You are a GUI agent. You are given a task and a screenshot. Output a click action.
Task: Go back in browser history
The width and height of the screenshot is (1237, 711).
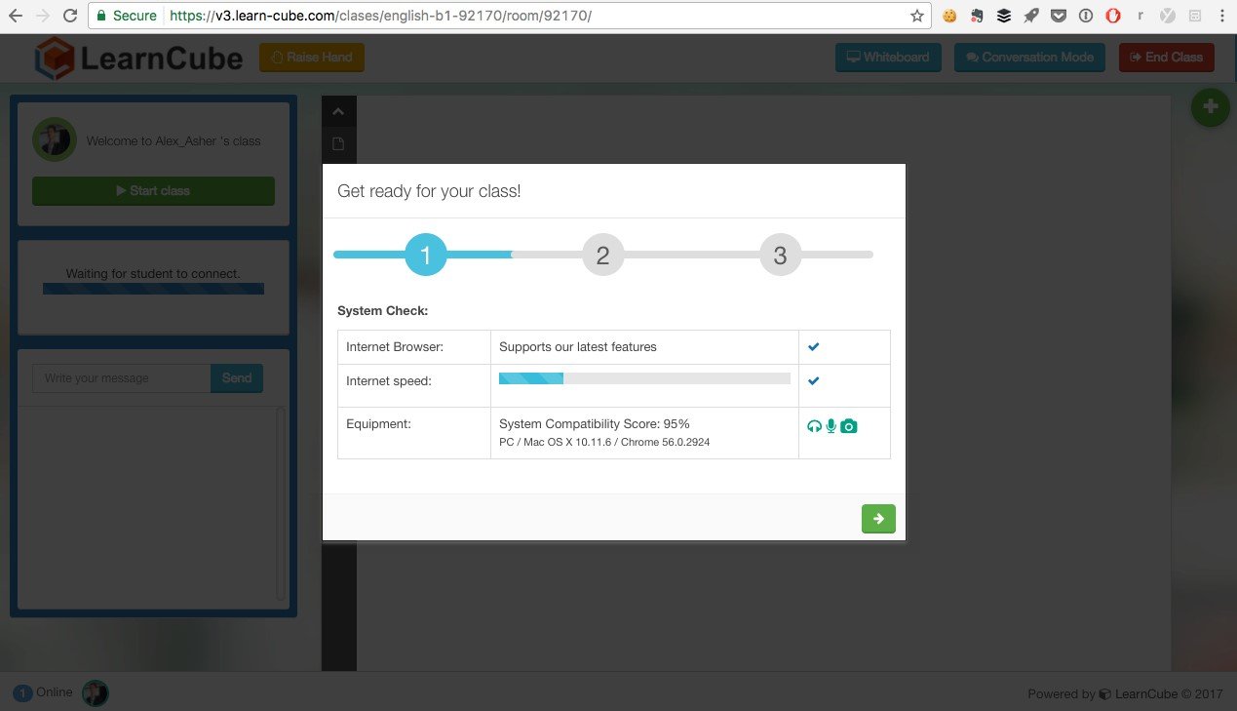pyautogui.click(x=15, y=16)
